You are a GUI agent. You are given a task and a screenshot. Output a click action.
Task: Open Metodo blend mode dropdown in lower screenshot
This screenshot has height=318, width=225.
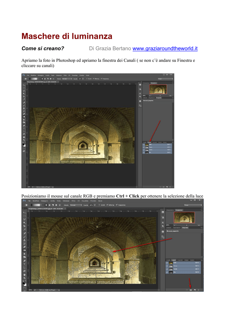click(76, 205)
